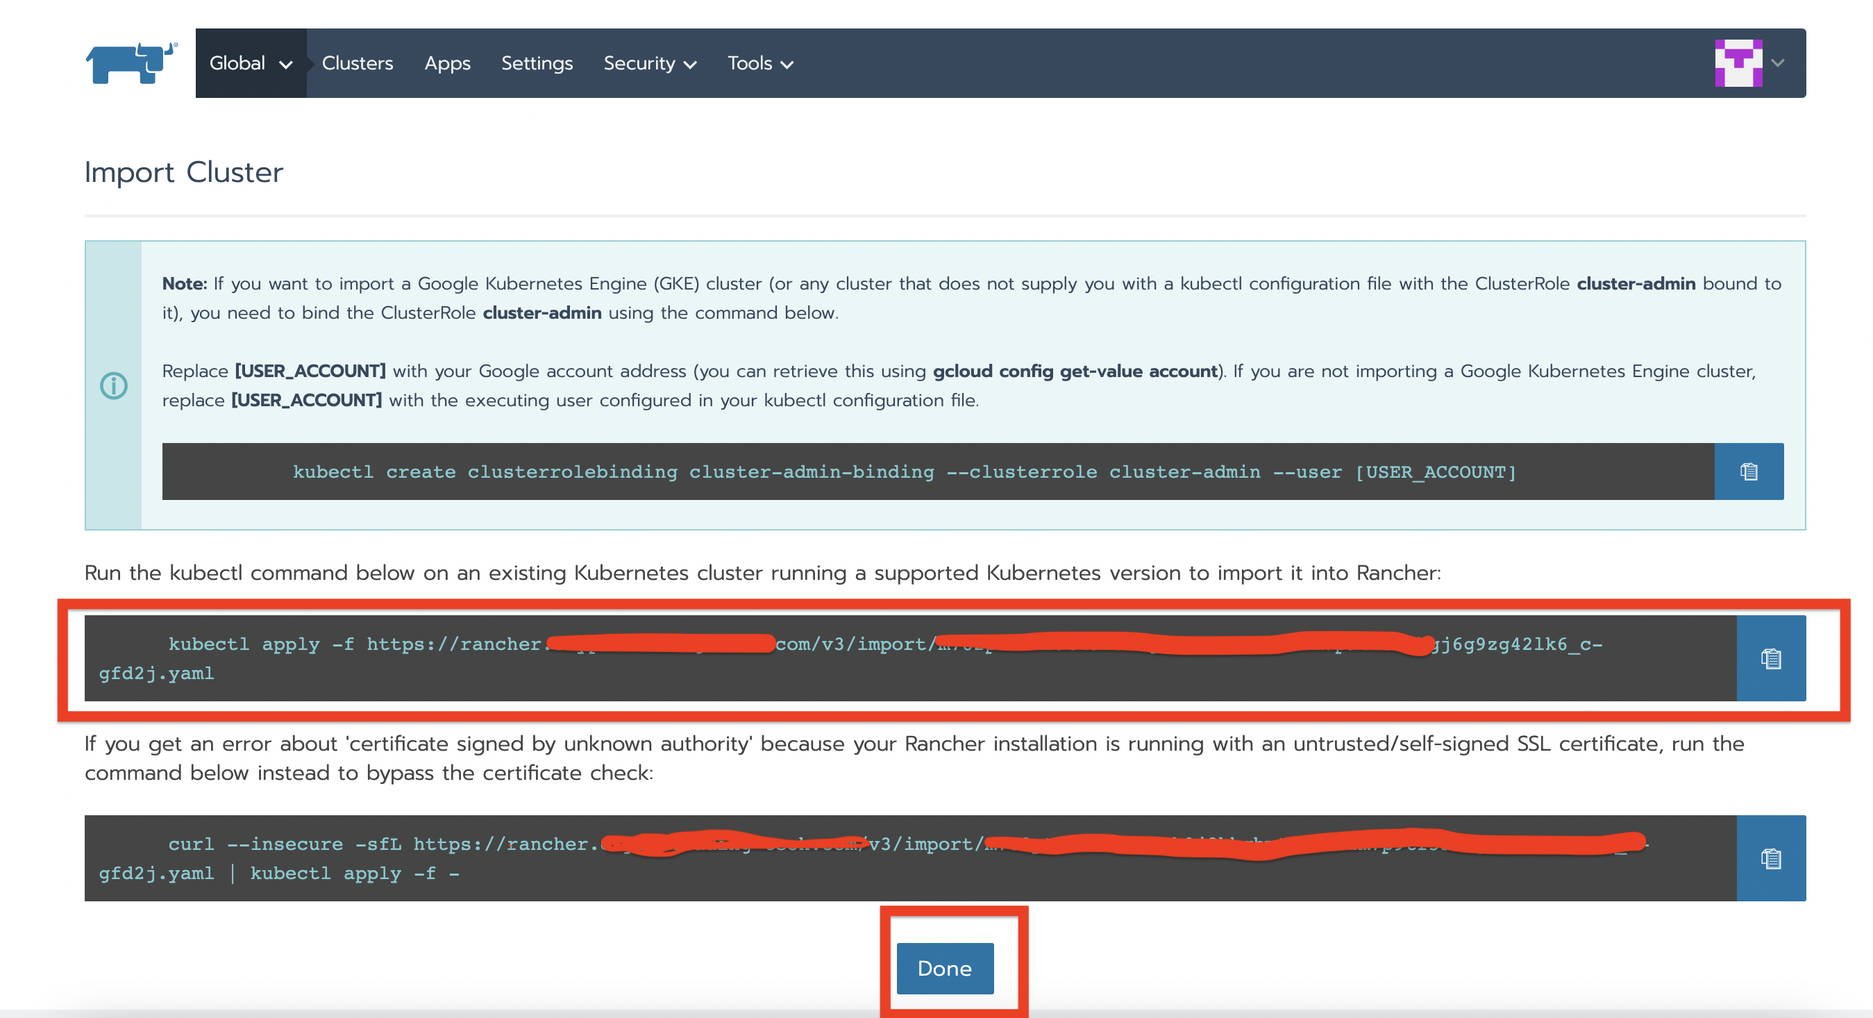Copy the kubectl apply command

[1770, 658]
